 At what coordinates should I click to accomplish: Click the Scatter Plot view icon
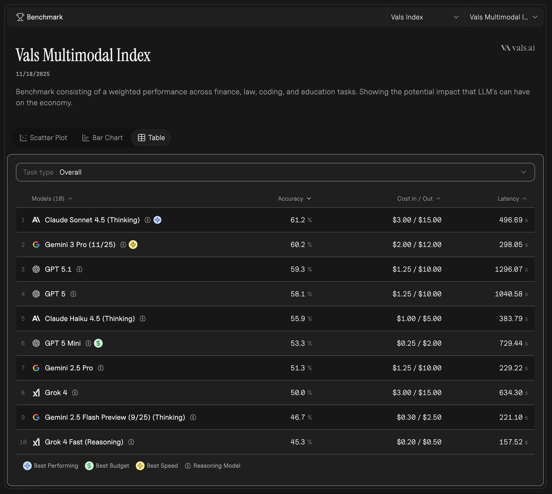[23, 137]
